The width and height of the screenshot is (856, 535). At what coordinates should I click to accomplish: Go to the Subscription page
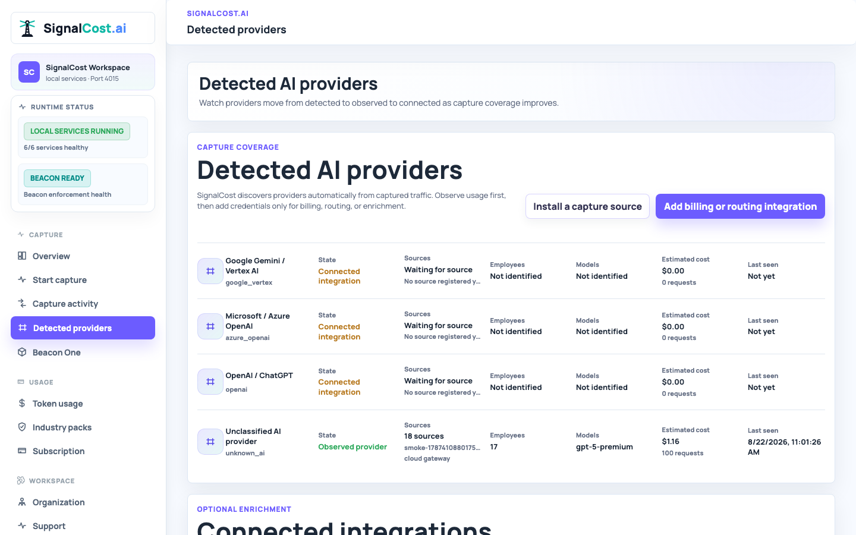click(x=83, y=451)
